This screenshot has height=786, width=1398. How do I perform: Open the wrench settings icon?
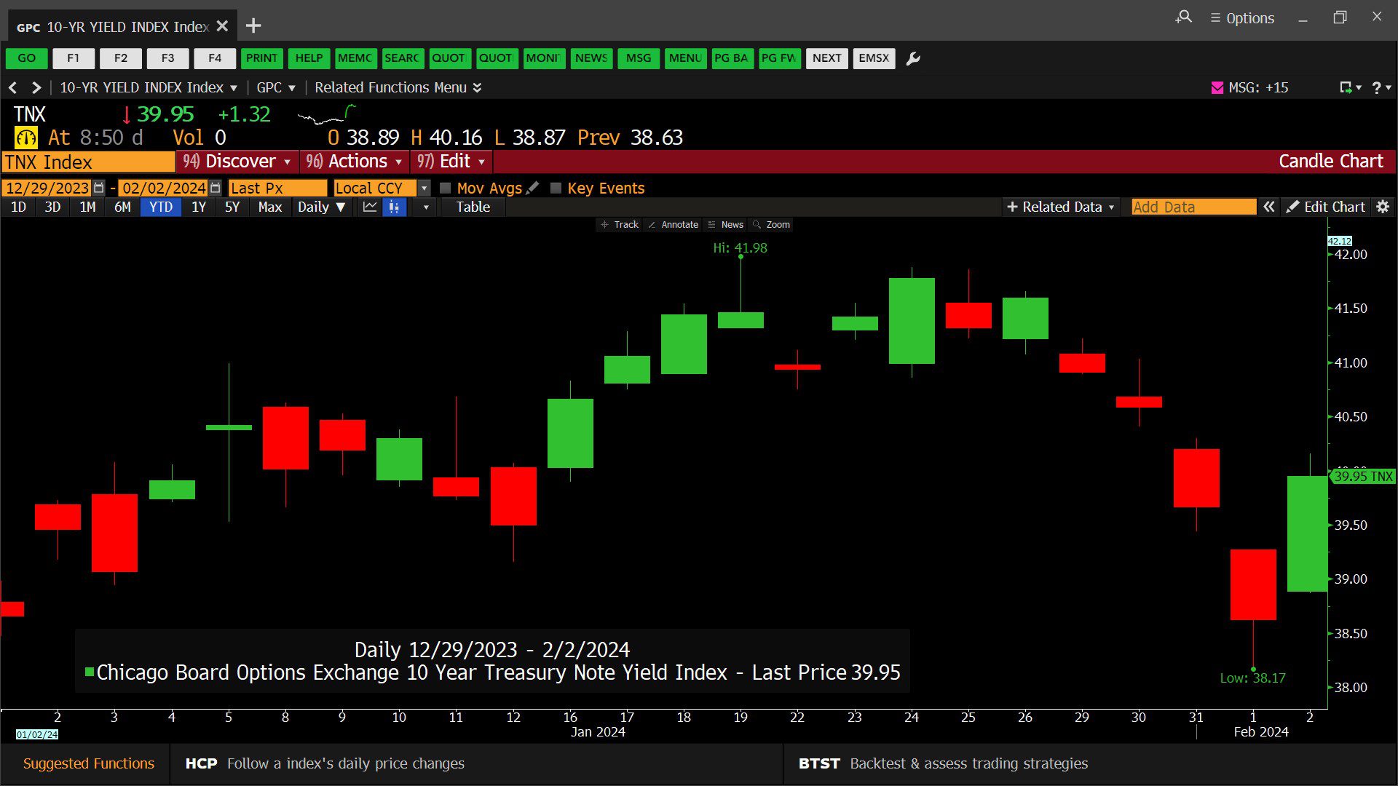[913, 58]
